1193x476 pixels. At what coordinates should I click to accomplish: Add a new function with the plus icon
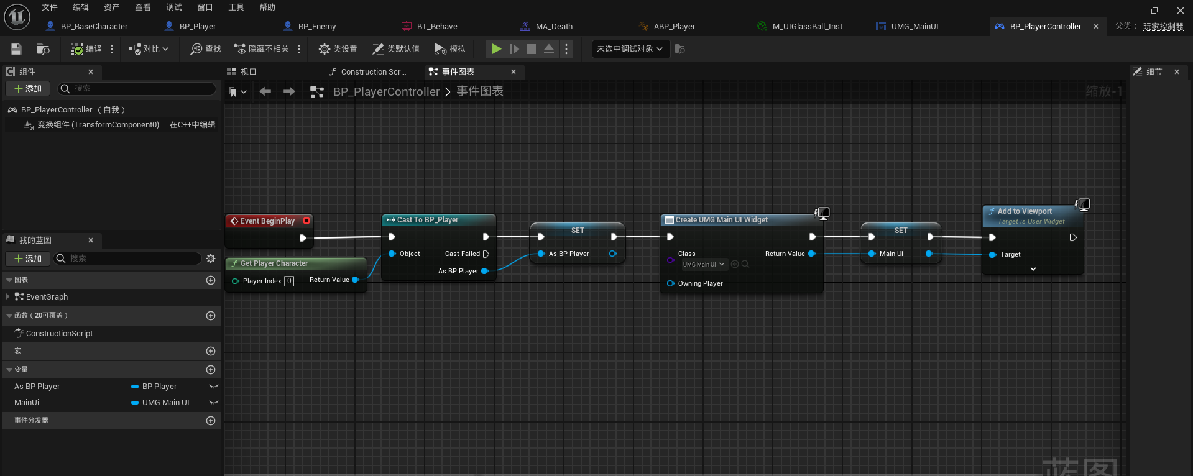coord(211,316)
